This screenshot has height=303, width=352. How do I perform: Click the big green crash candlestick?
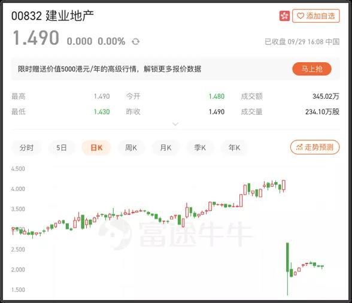[287, 257]
